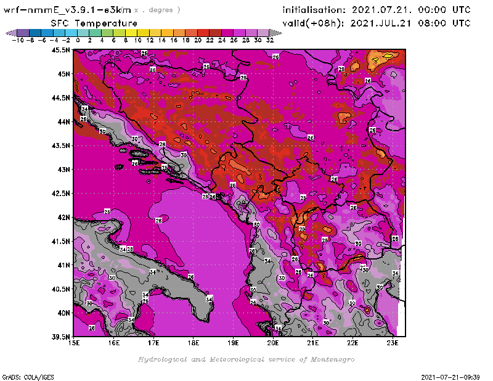This screenshot has height=381, width=493.
Task: Click the '17E' longitude axis label
Action: 153,343
